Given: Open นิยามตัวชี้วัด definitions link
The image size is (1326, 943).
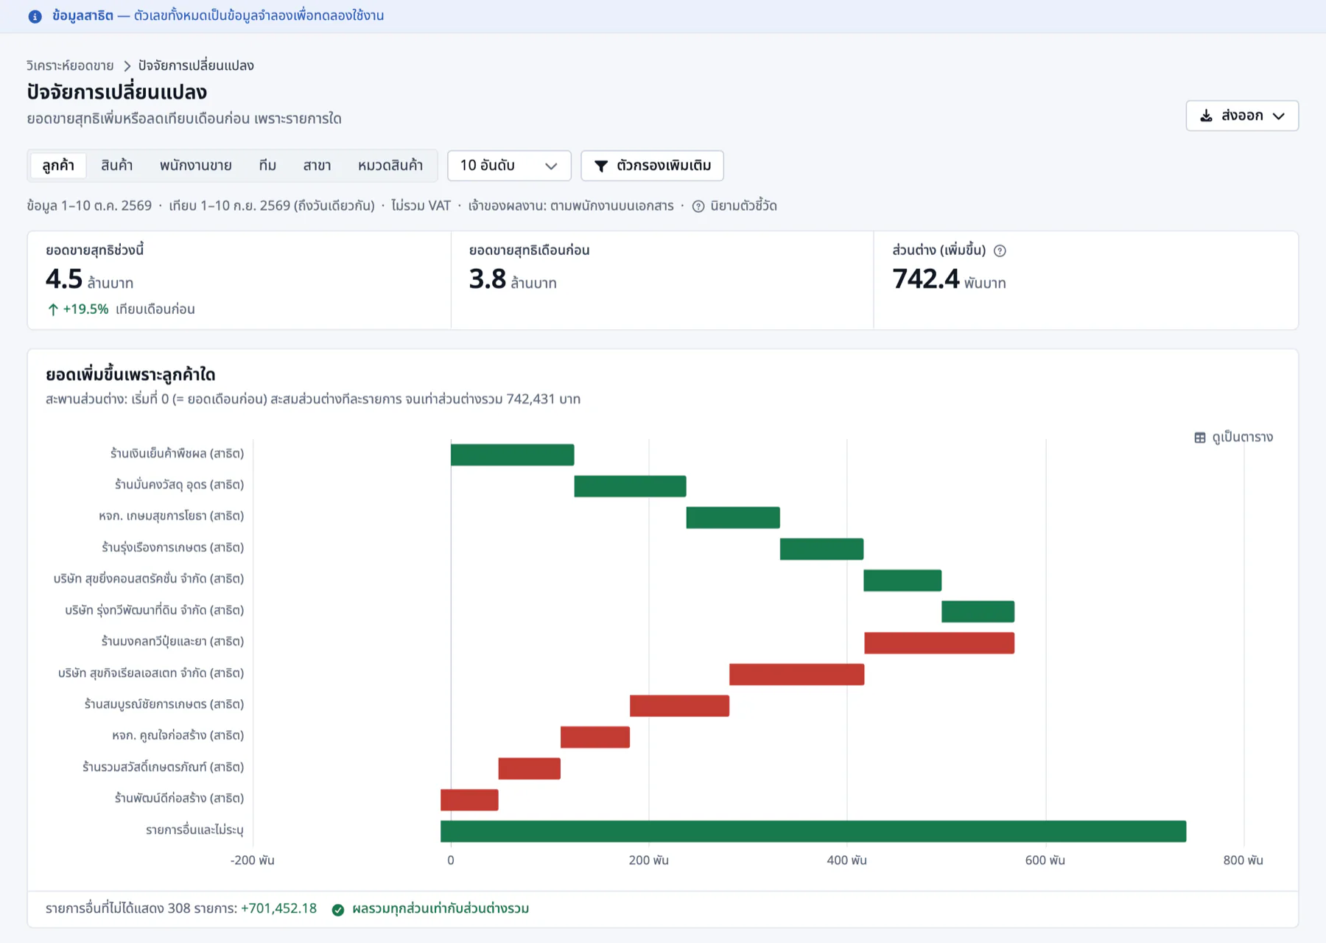Looking at the screenshot, I should [743, 206].
